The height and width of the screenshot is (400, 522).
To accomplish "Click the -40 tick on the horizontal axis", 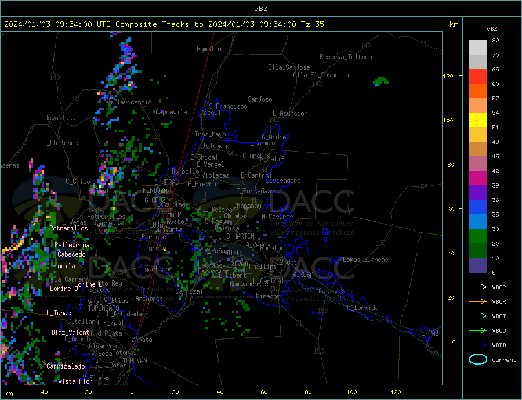I will click(x=42, y=392).
